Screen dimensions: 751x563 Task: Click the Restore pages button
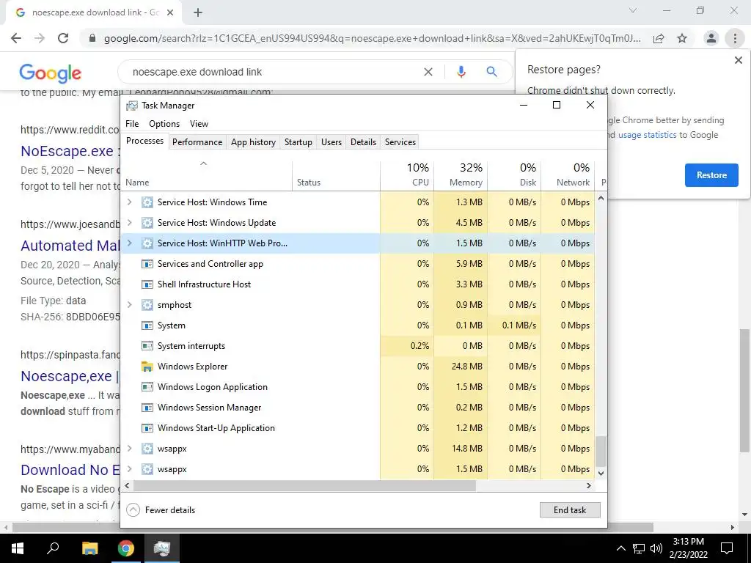(x=711, y=175)
